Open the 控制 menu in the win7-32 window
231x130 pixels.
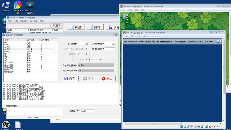click(124, 10)
